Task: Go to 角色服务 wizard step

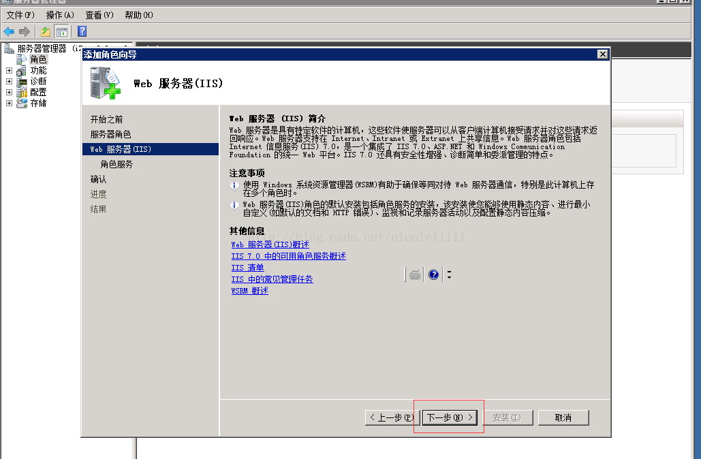Action: [116, 165]
